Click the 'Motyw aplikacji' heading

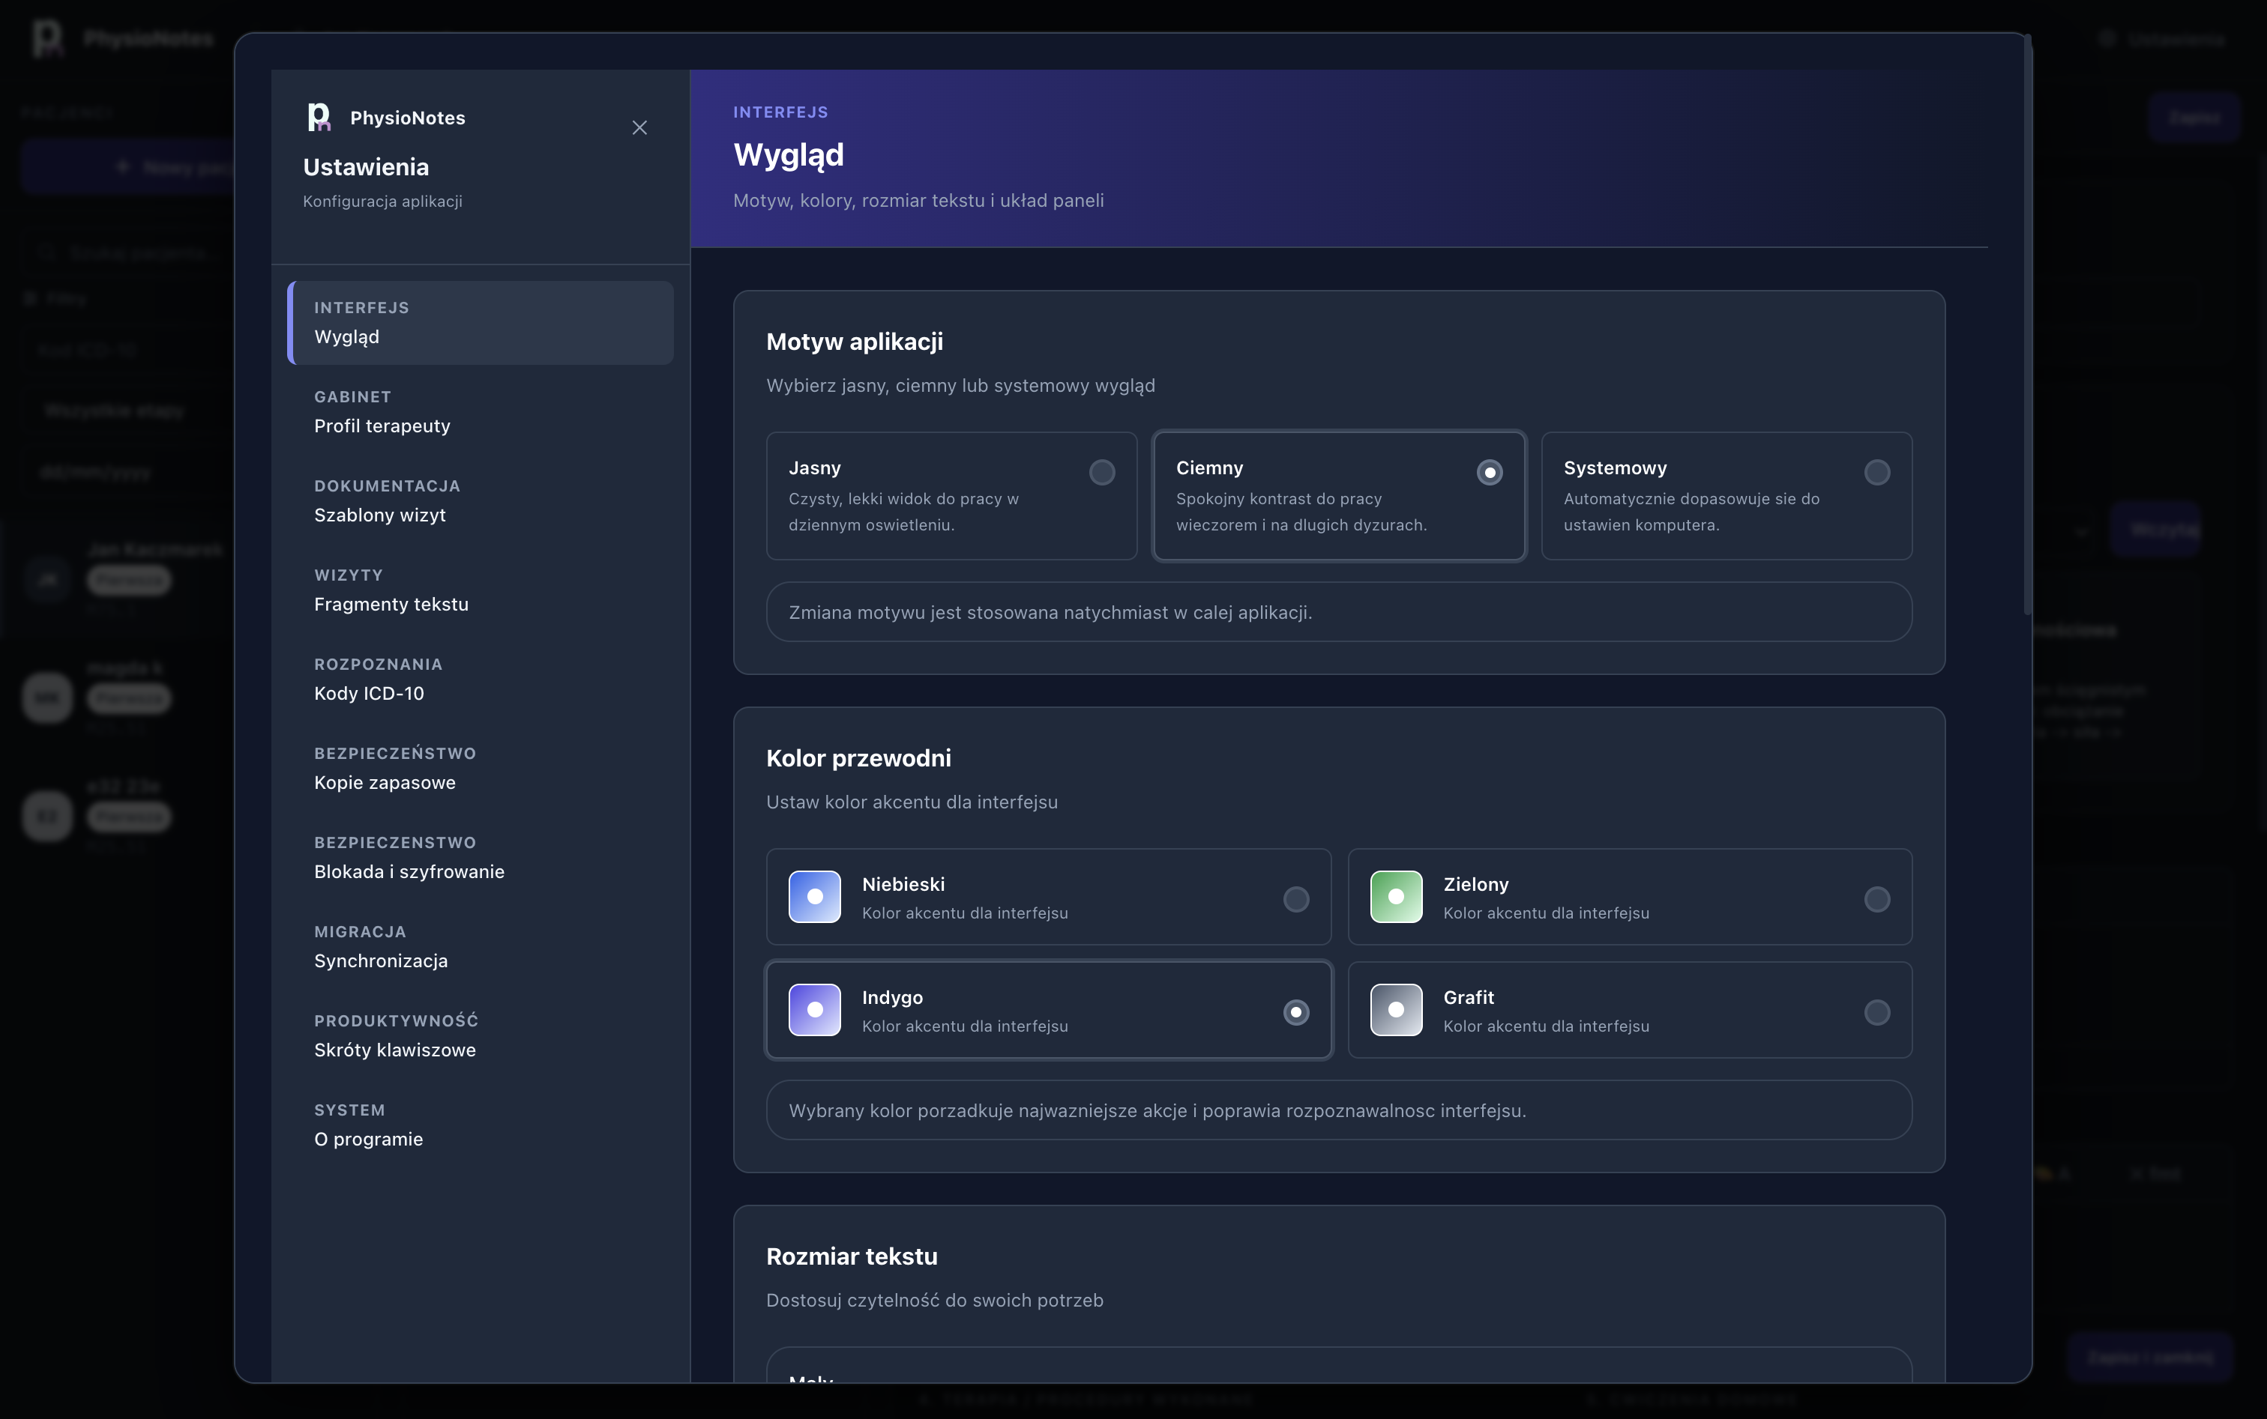click(x=855, y=342)
